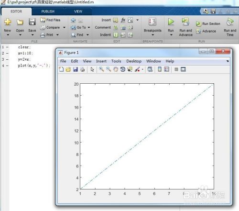This screenshot has width=239, height=211.
Task: Toggle the Pan hand tool
Action: click(116, 69)
